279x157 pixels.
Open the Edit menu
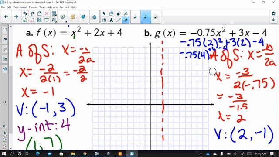[9, 7]
